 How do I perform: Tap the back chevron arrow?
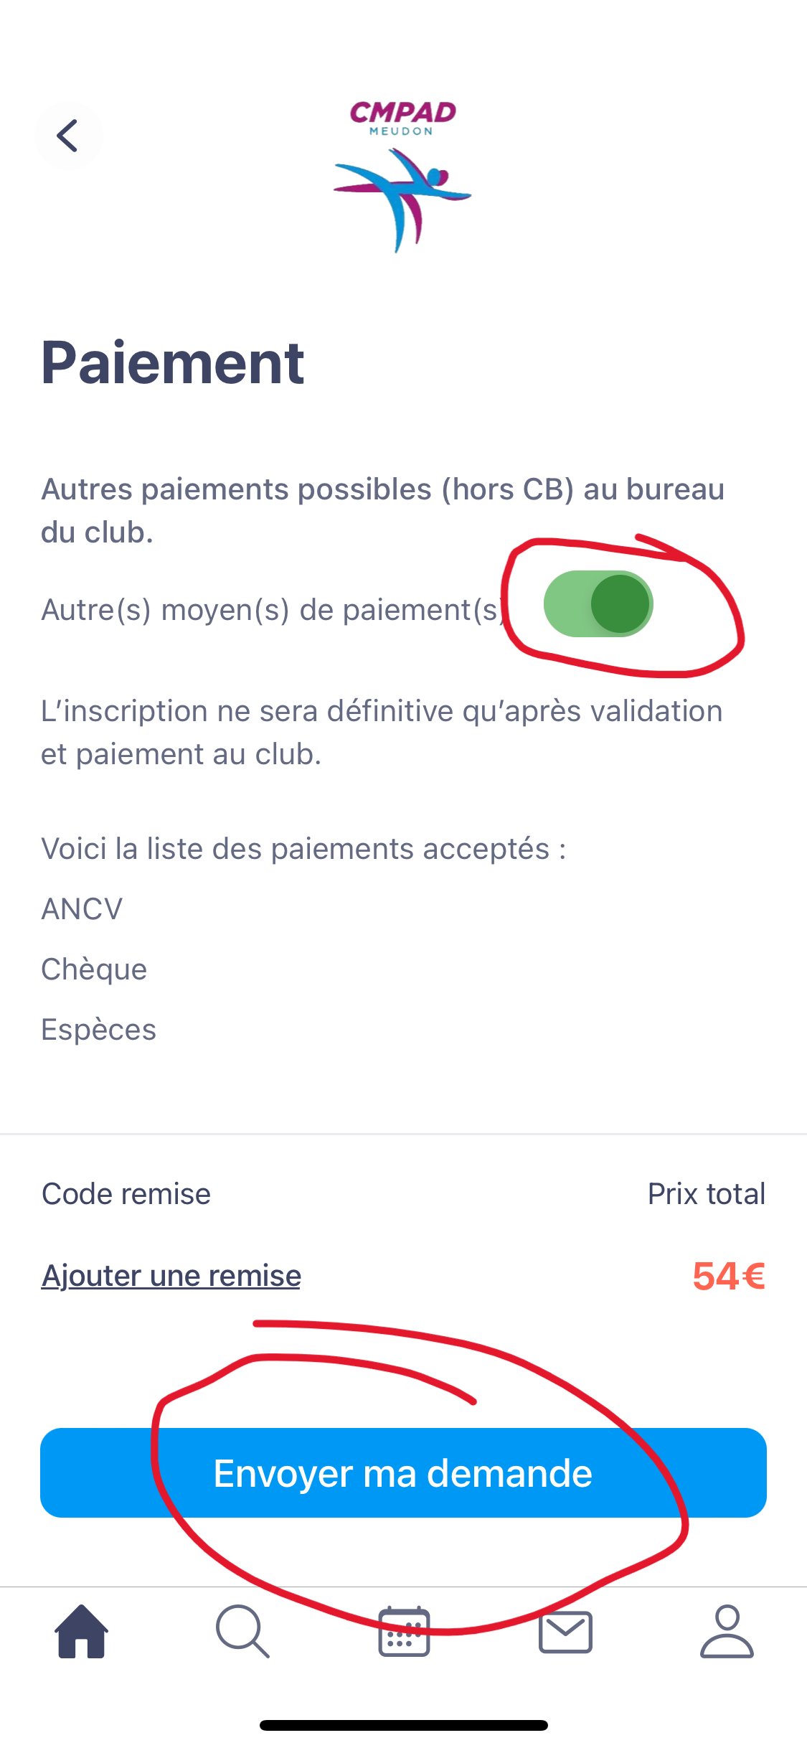[68, 136]
